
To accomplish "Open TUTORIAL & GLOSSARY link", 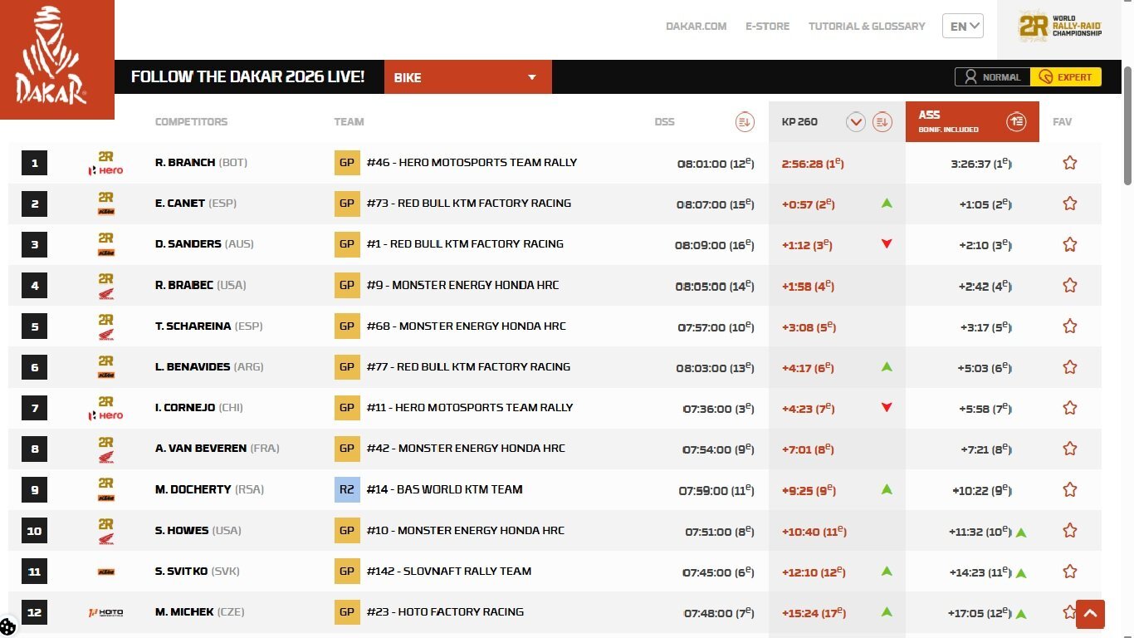I will [867, 27].
